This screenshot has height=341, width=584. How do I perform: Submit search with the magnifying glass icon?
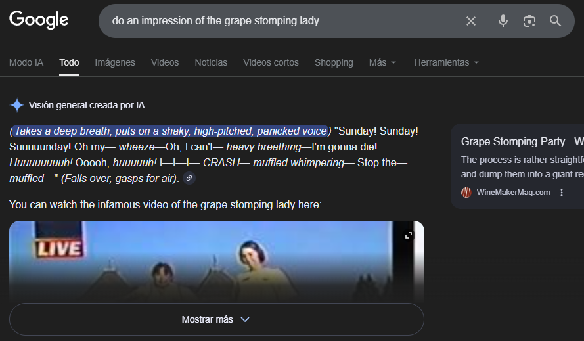(555, 21)
